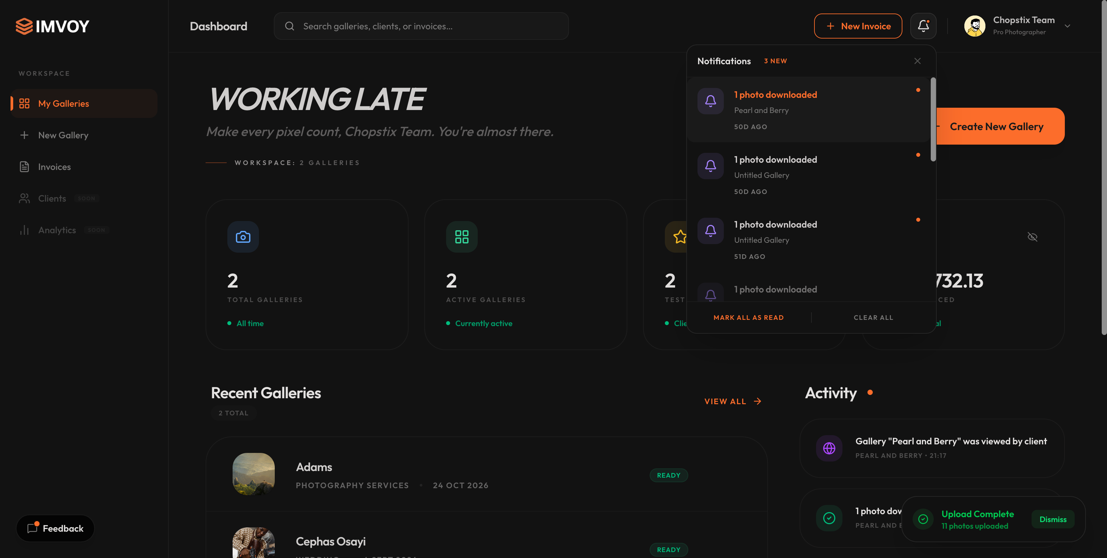Select New Gallery in sidebar
Viewport: 1107px width, 558px height.
tap(84, 135)
